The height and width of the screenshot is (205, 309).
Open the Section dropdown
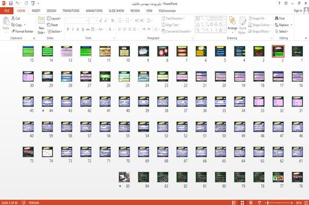[55, 31]
